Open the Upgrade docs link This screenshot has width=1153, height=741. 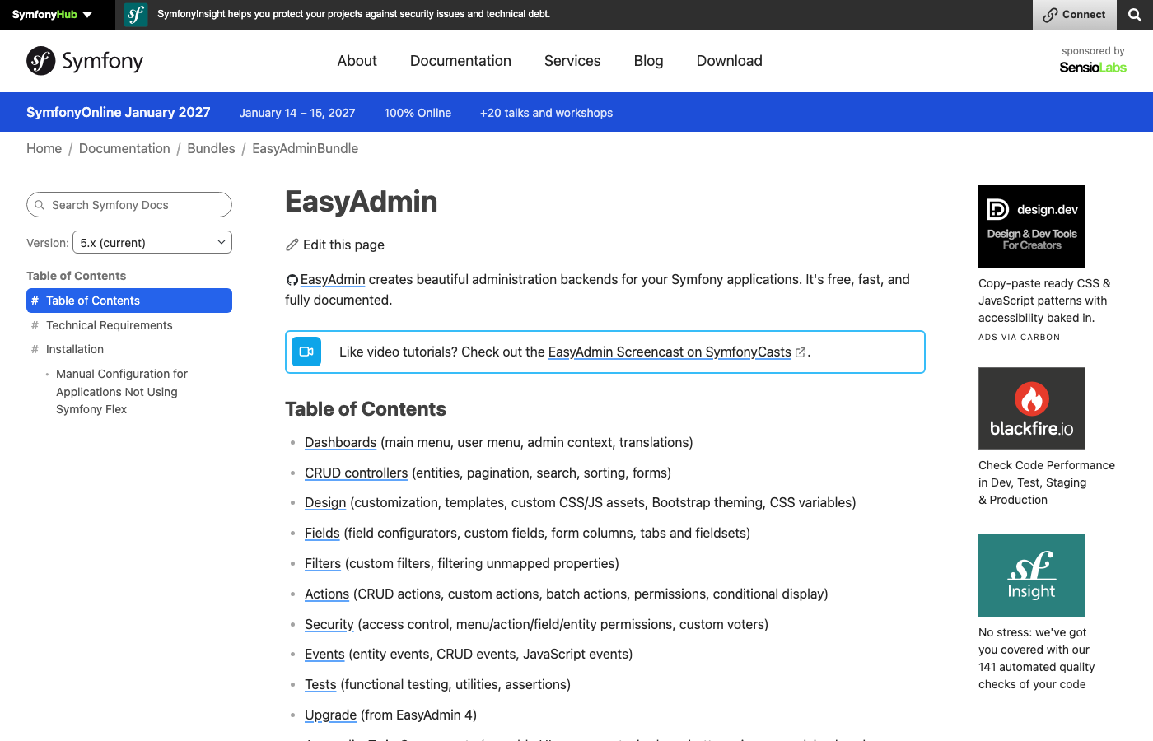pos(330,715)
